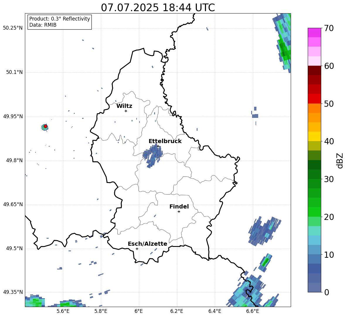347x317 pixels.
Task: Pick the yellow swatch just above 40 dBZ
Action: 314,136
